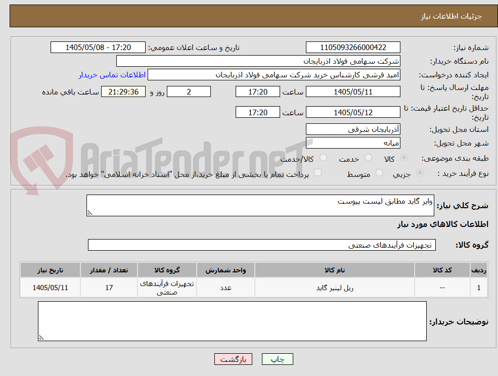Click the resize handle of buyer notes textarea
The width and height of the screenshot is (498, 376).
(41, 338)
